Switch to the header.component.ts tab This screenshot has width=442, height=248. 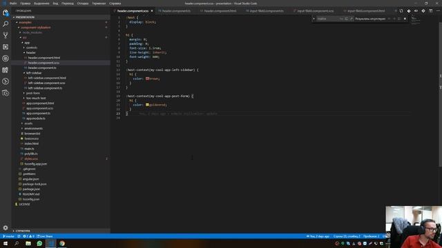click(x=176, y=11)
